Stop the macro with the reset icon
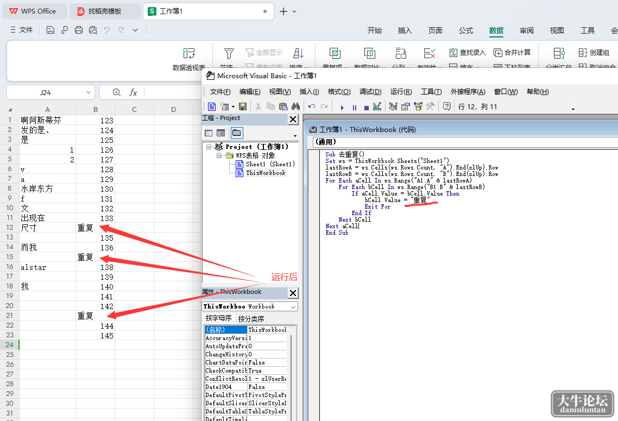Screen dimensions: 618x421 coord(366,107)
